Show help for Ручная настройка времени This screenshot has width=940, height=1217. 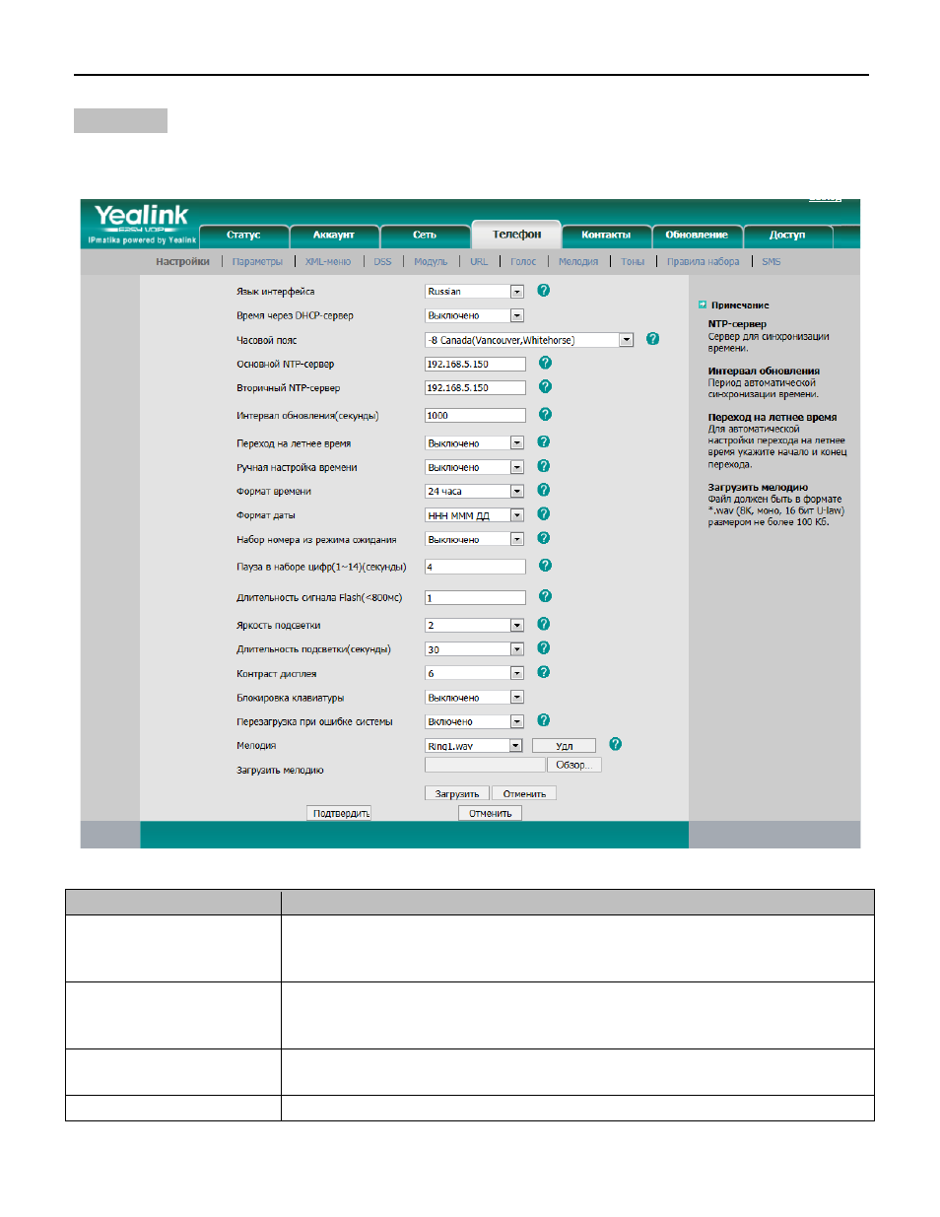pos(543,466)
